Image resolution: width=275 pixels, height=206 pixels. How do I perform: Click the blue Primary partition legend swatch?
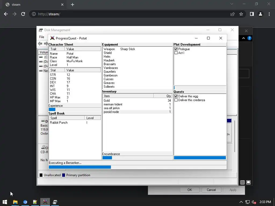pyautogui.click(x=64, y=175)
